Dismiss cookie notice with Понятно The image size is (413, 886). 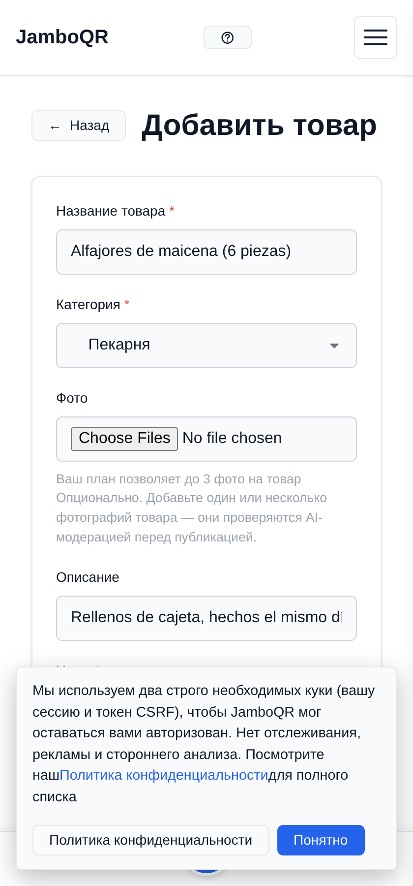(x=321, y=840)
